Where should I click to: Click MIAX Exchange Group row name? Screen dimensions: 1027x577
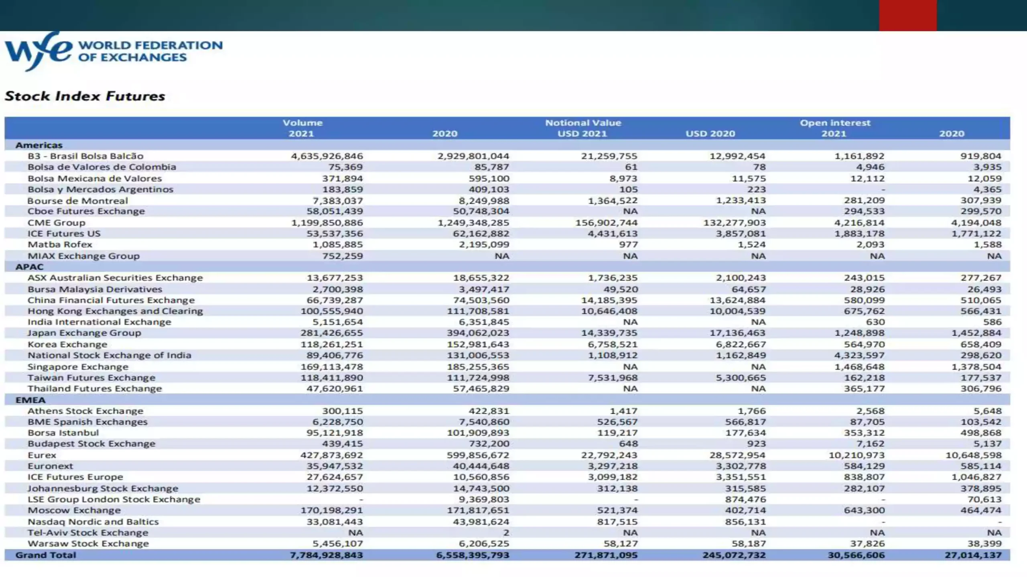[x=83, y=256]
